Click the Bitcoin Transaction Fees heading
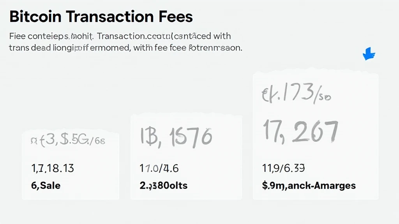 click(x=101, y=17)
